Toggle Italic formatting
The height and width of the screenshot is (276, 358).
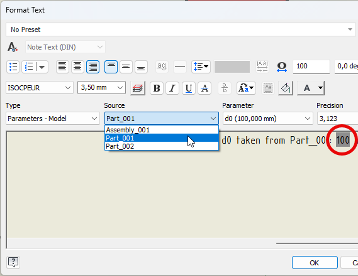point(172,88)
